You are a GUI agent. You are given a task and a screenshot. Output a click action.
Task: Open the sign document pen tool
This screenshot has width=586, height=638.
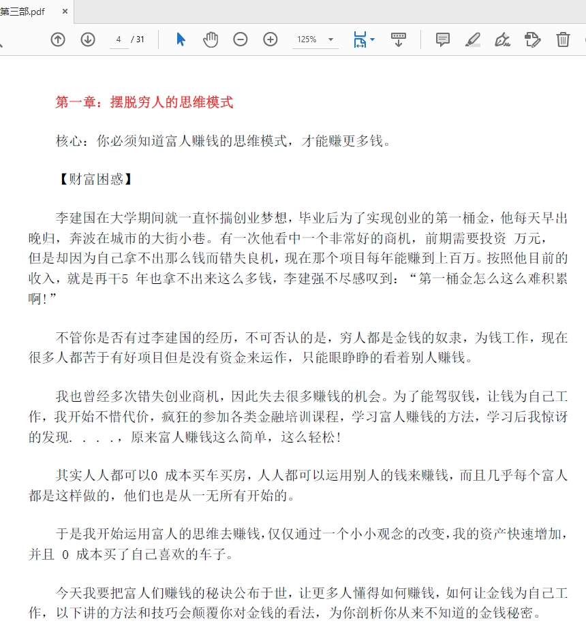tap(502, 39)
